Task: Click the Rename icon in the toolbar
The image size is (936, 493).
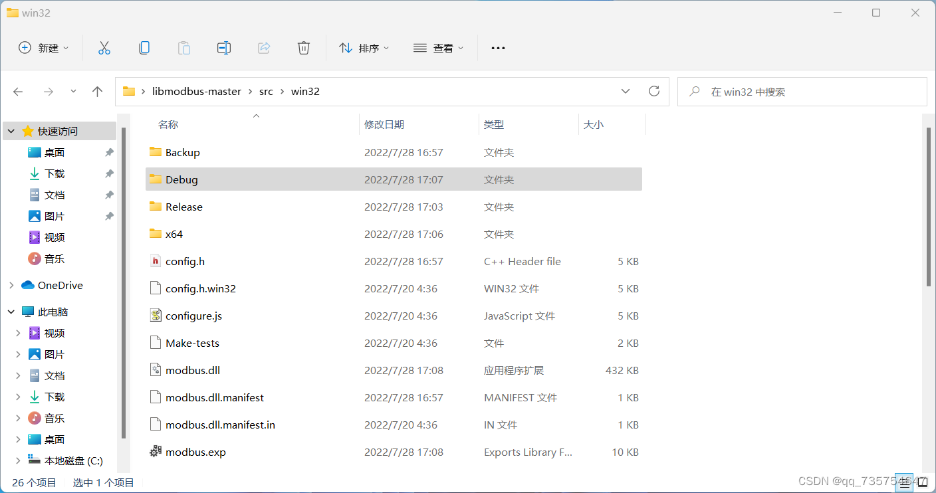Action: [x=223, y=47]
